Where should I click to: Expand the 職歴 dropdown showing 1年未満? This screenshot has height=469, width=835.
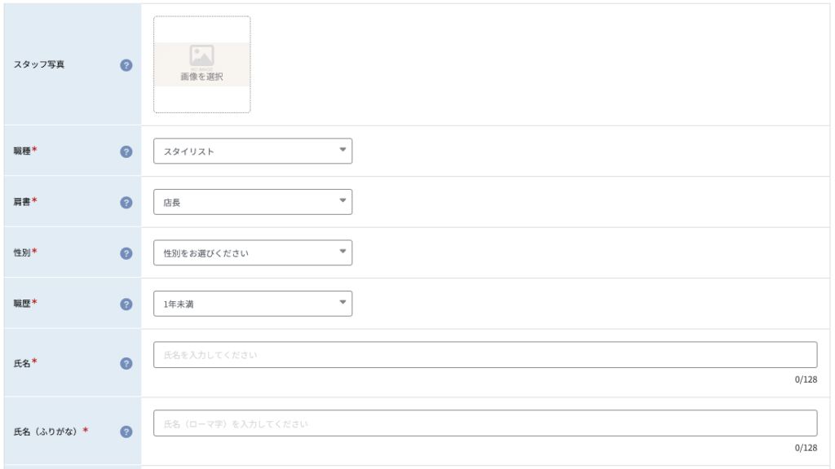pos(253,304)
